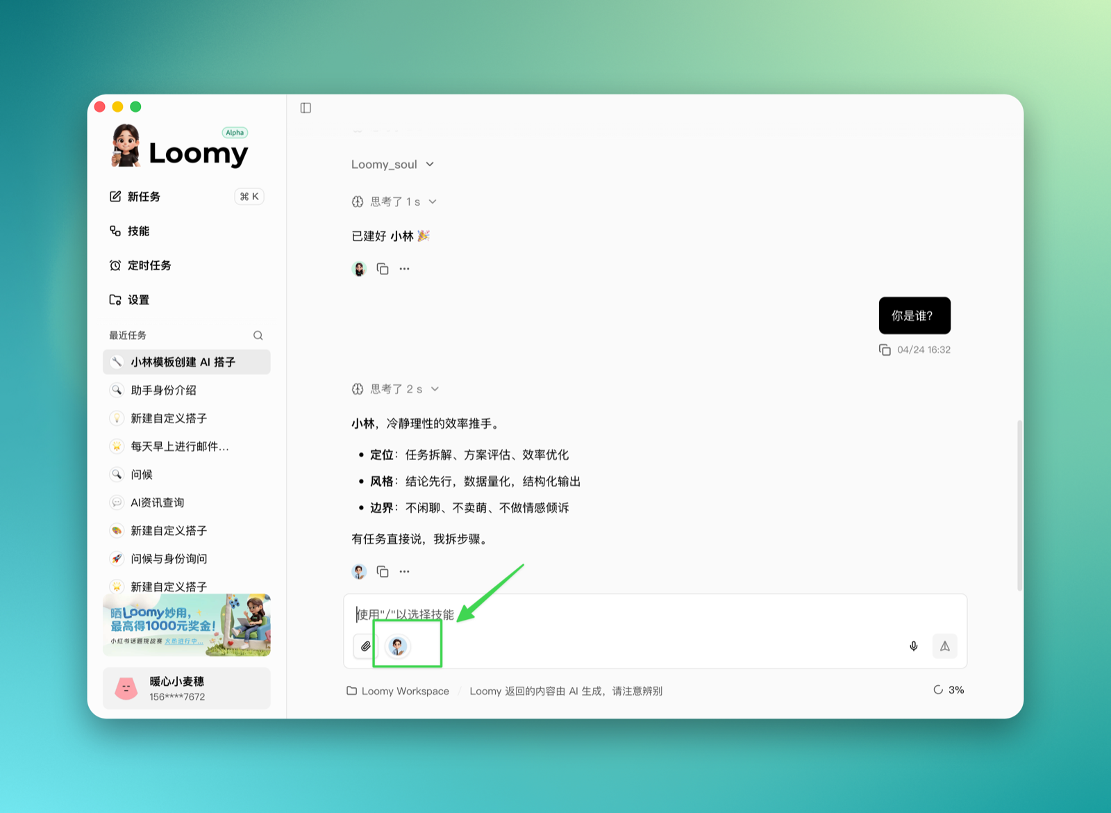Image resolution: width=1111 pixels, height=813 pixels.
Task: Click the 思考了 1 s brain icon
Action: (x=358, y=202)
